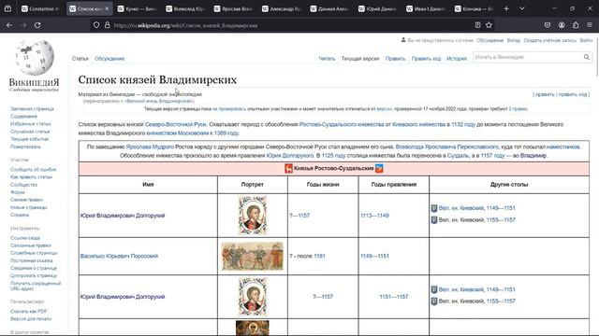Open sidebar Скачать как PDF link
Image resolution: width=599 pixels, height=336 pixels.
(29, 311)
